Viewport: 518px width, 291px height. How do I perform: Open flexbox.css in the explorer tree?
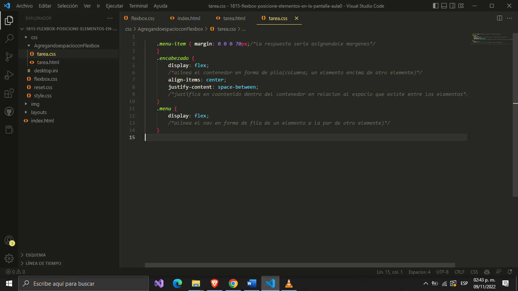point(69,79)
